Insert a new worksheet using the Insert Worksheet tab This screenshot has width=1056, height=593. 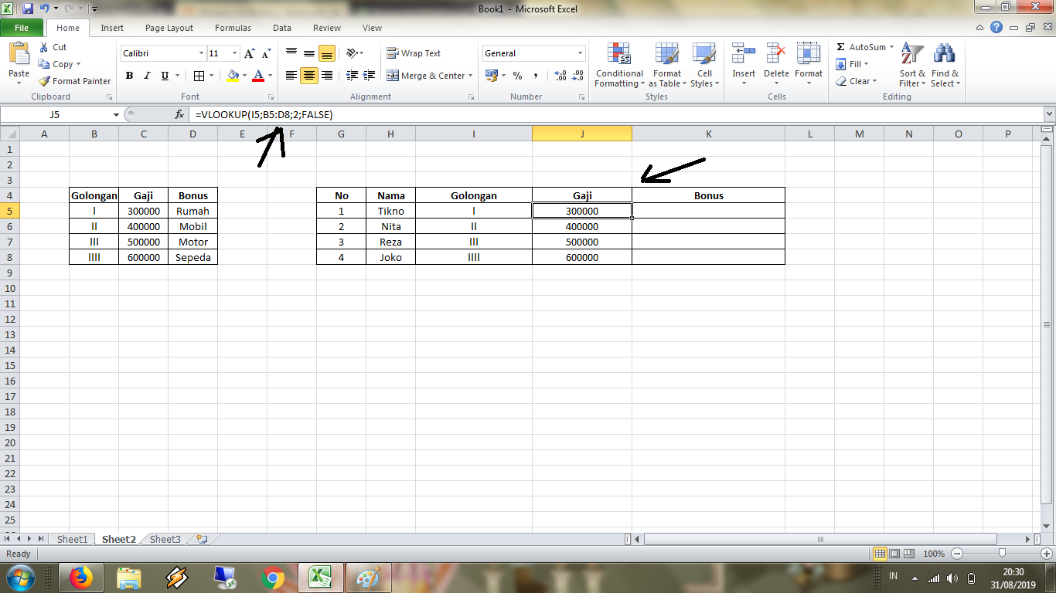[199, 539]
